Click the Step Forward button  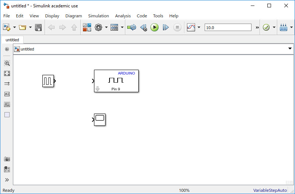166,27
